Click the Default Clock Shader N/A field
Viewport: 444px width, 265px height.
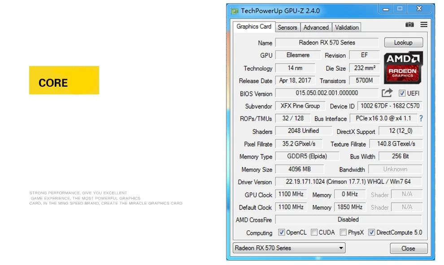[x=407, y=207]
